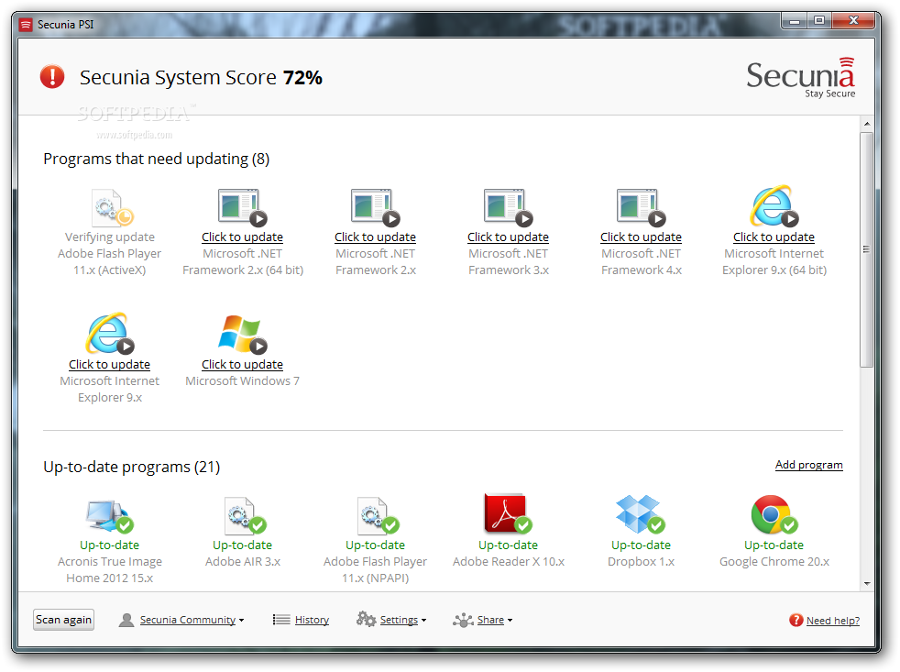This screenshot has width=900, height=672.
Task: Click the Adobe Flash Player ActiveX icon
Action: point(111,208)
